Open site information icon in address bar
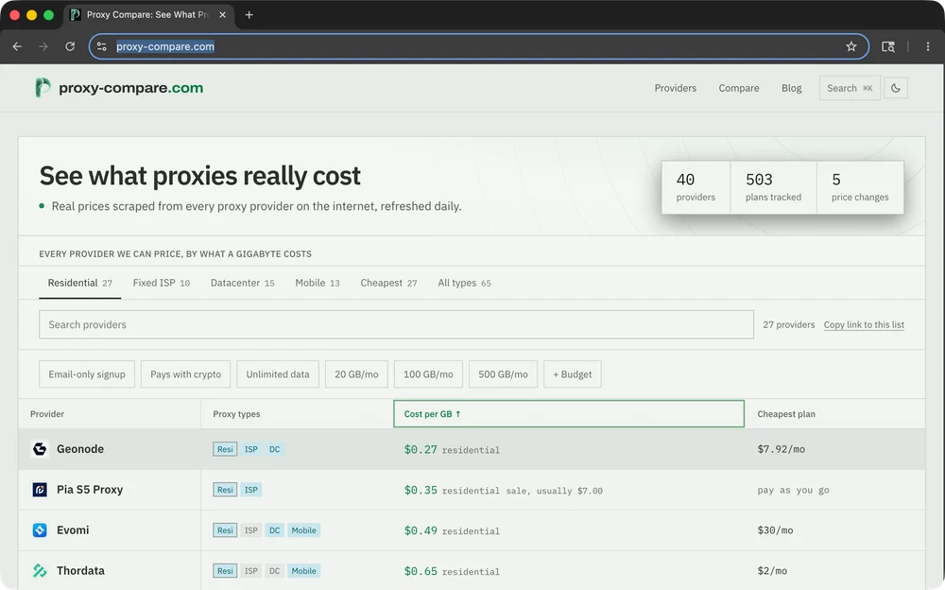This screenshot has width=945, height=590. click(x=102, y=46)
